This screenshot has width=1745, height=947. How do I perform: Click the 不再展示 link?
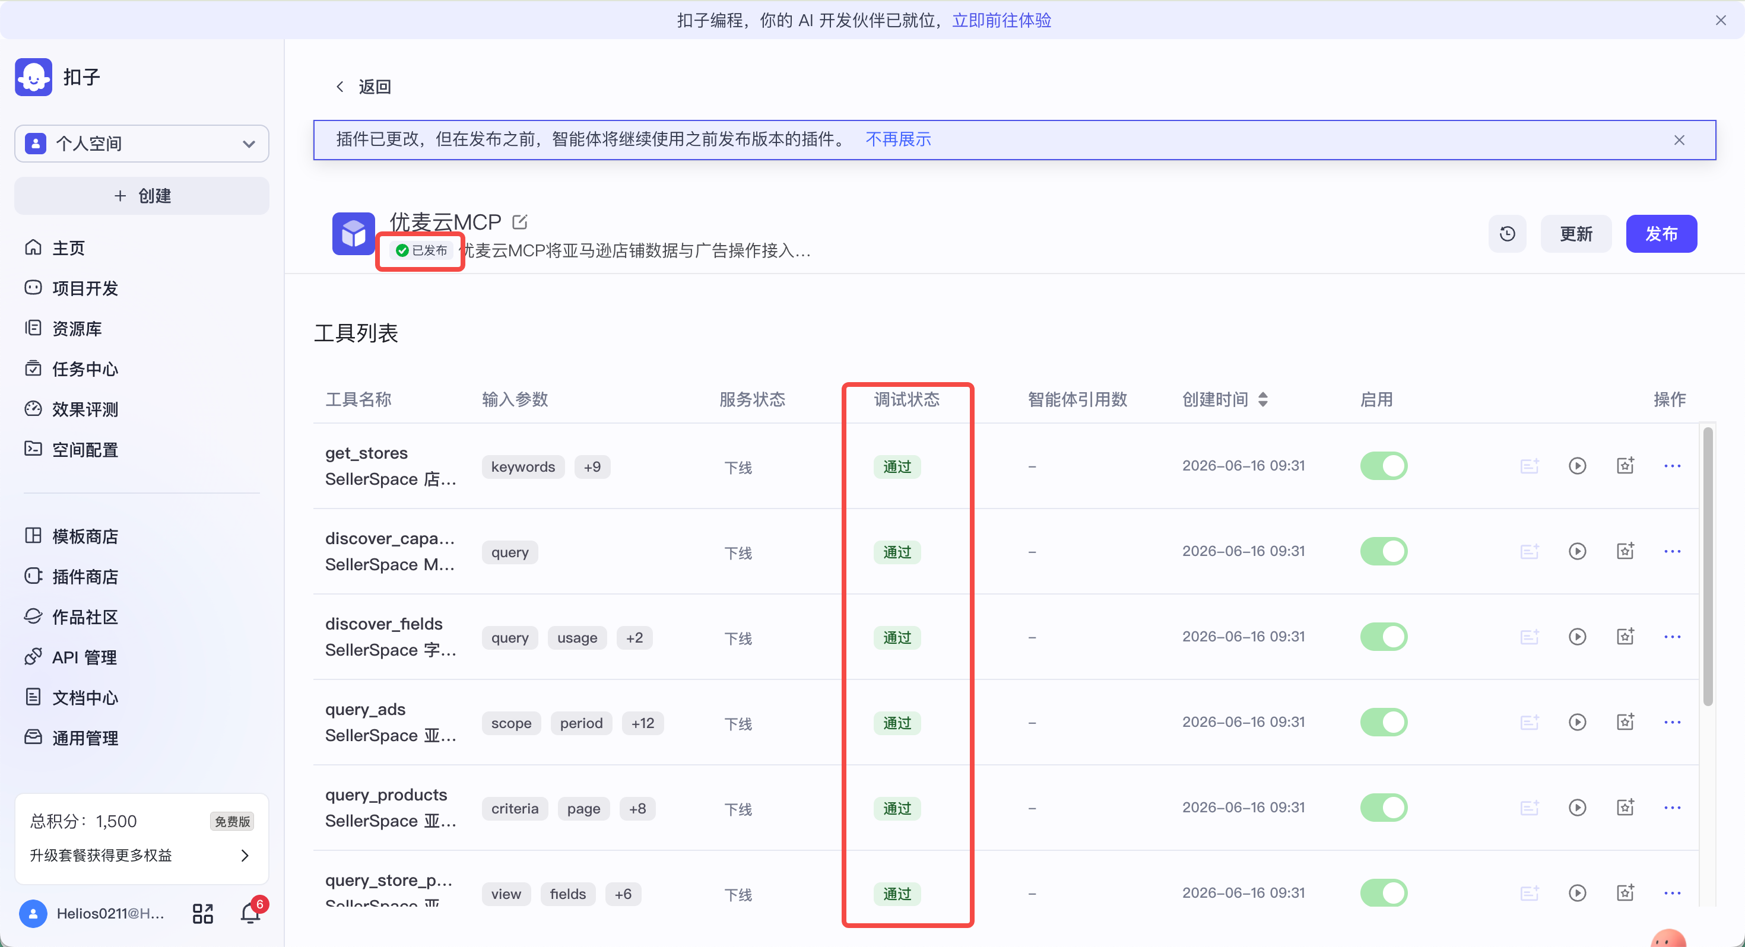click(898, 139)
